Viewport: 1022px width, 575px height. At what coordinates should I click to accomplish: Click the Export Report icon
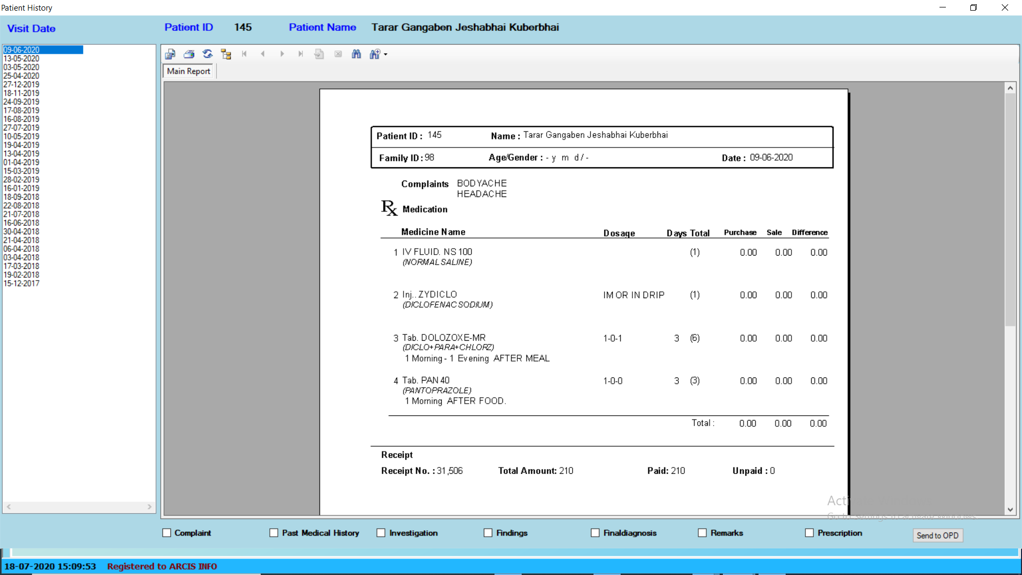(x=170, y=54)
